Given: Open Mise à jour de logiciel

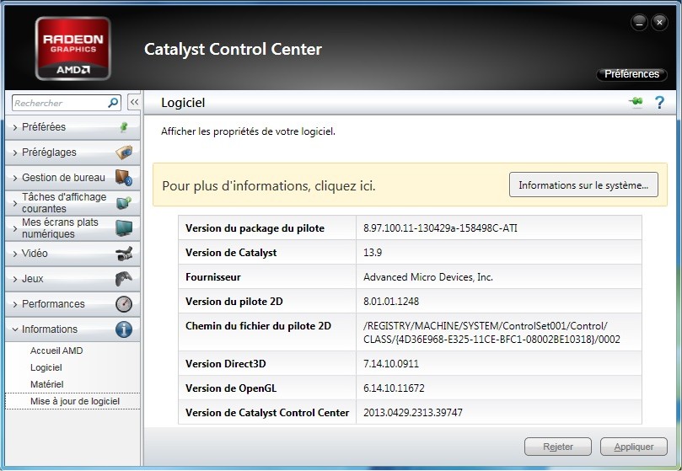Looking at the screenshot, I should coord(75,401).
